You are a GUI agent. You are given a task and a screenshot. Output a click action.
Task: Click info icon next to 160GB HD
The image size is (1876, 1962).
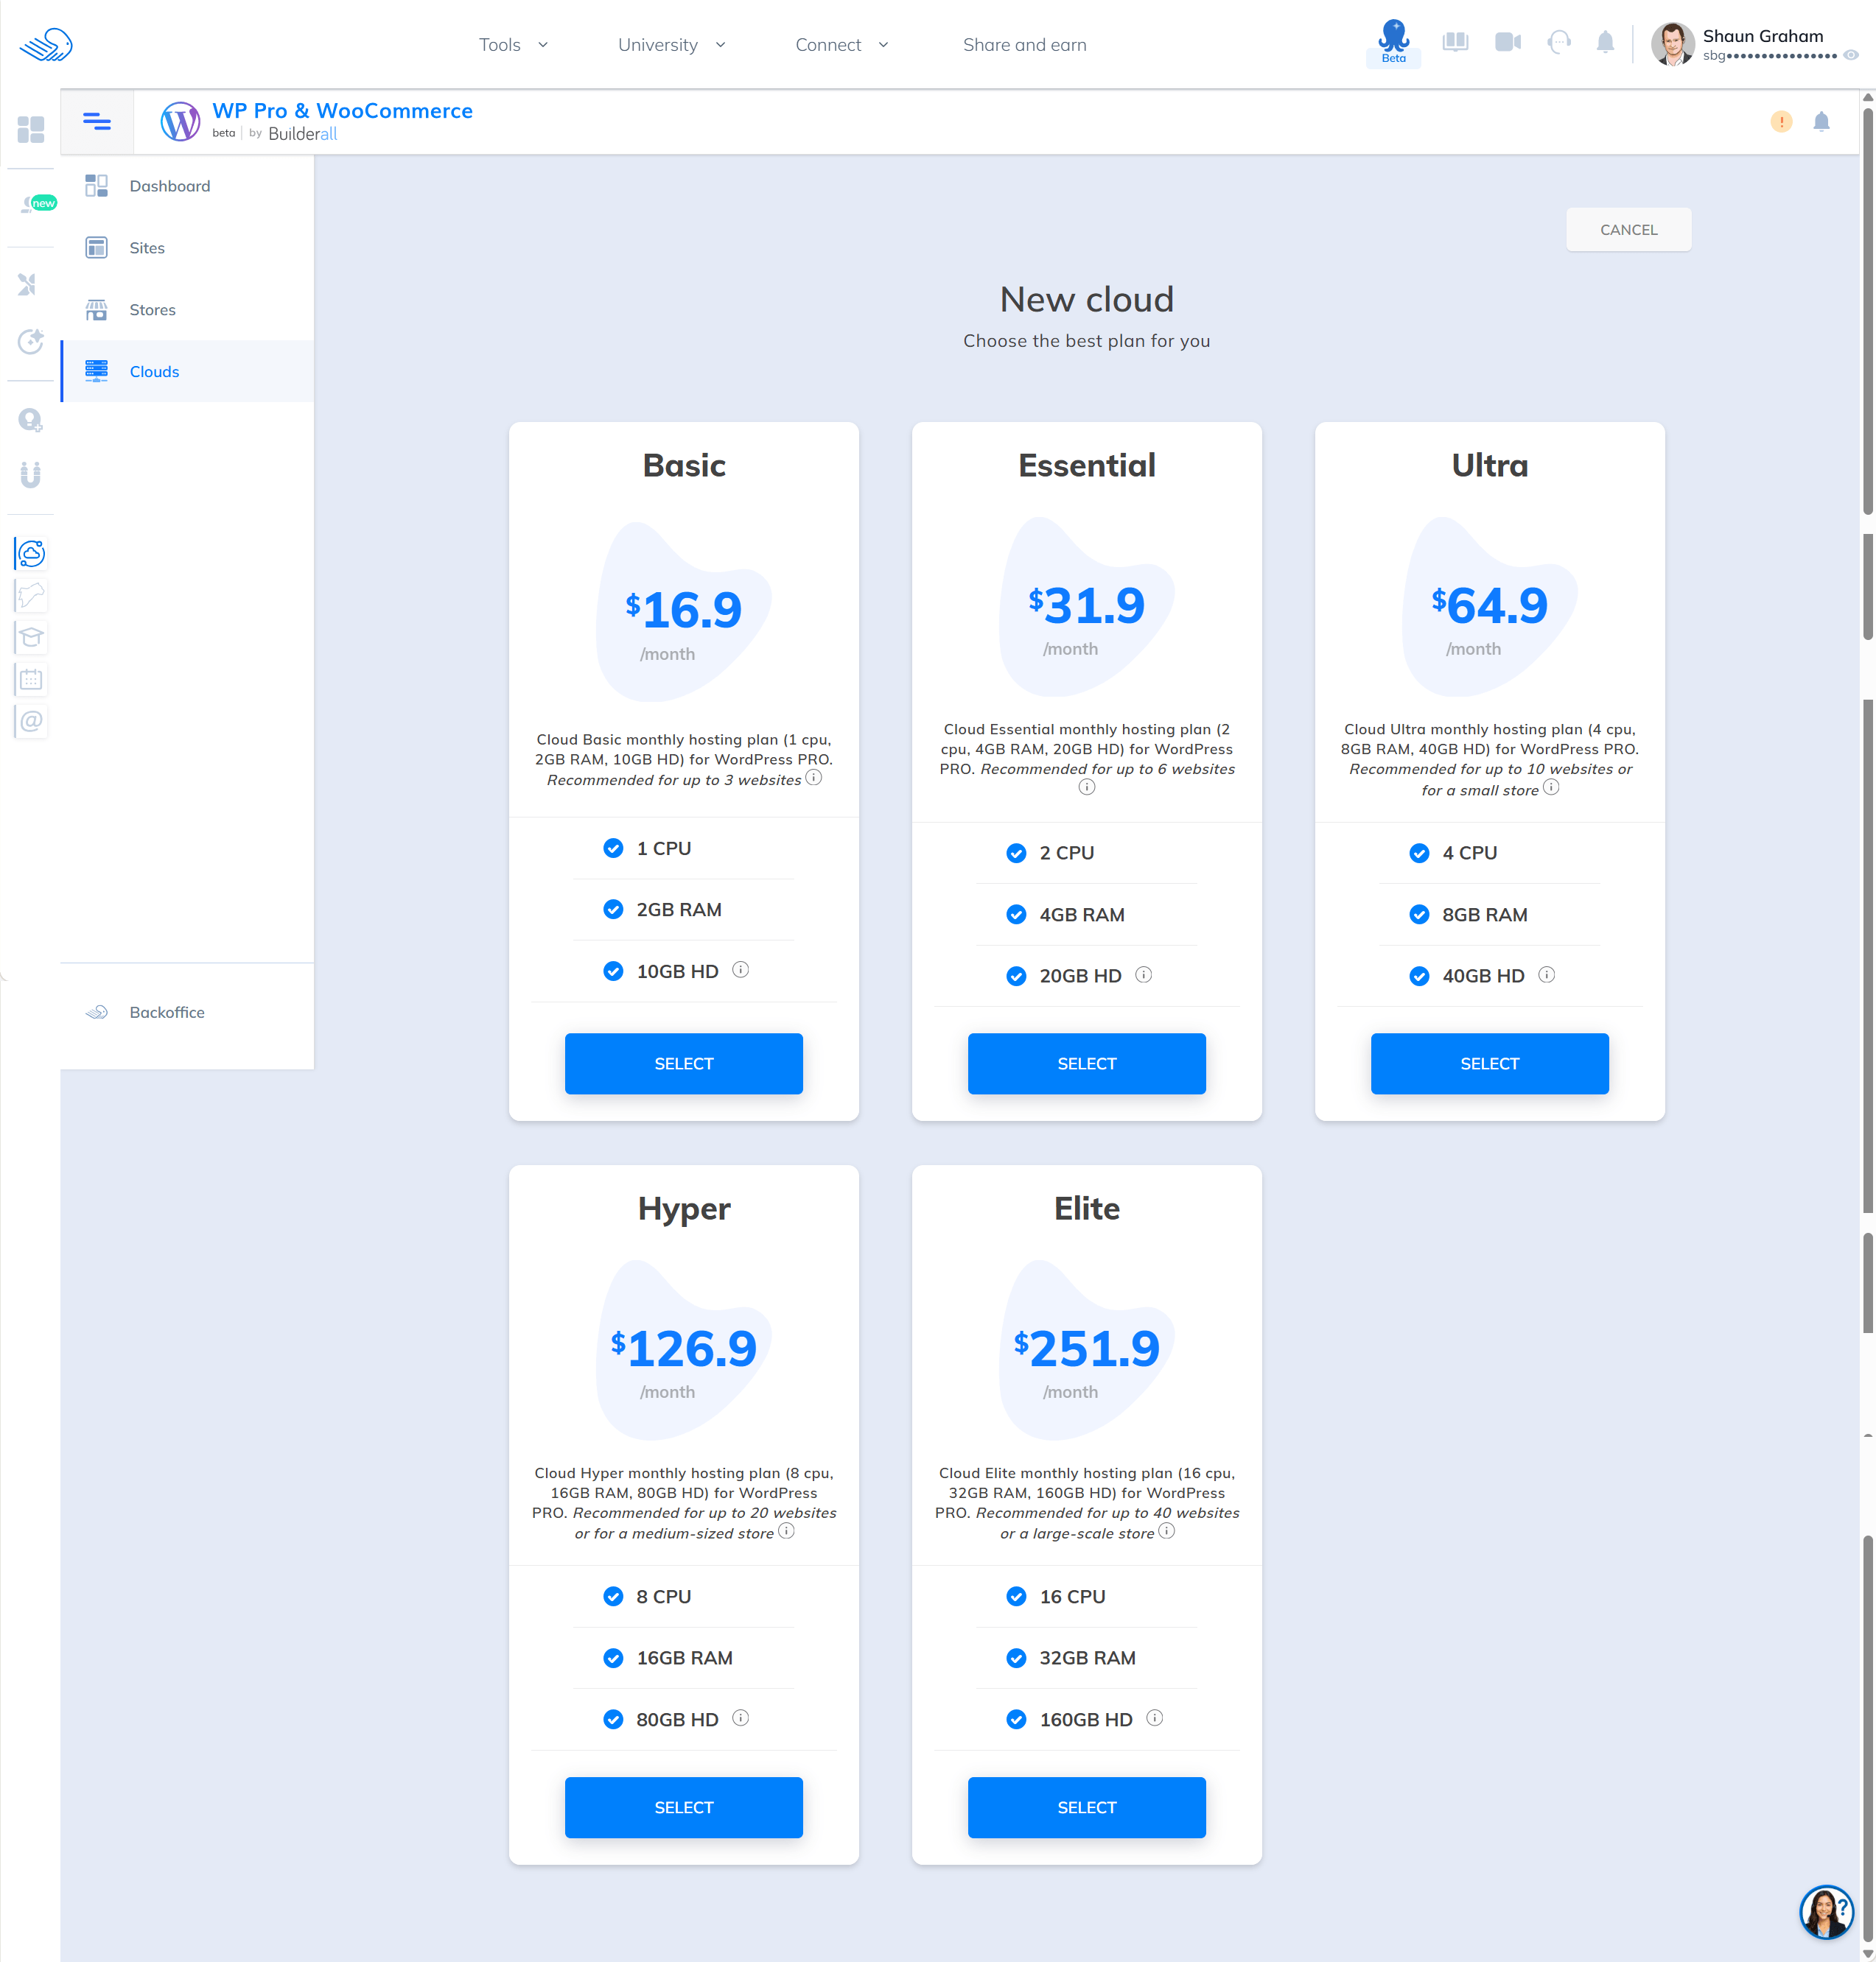[1154, 1718]
